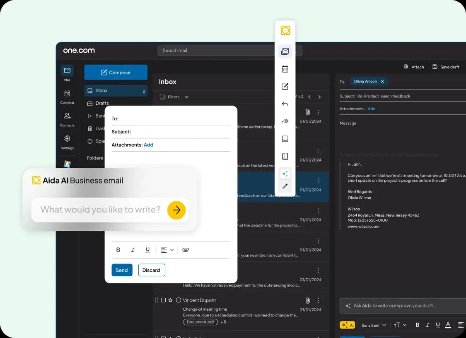Open the Sans Serif font dropdown
The image size is (466, 338).
pos(374,325)
